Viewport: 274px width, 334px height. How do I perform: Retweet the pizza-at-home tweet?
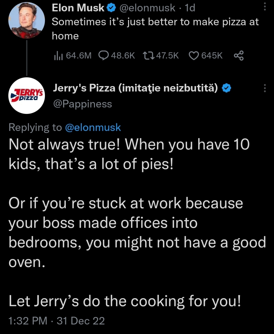tap(148, 55)
